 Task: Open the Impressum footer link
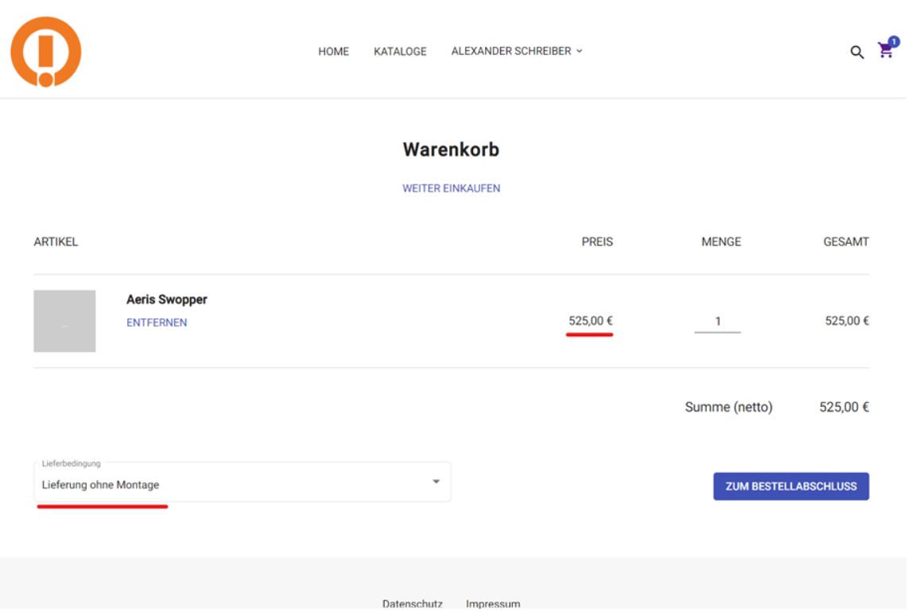493,603
